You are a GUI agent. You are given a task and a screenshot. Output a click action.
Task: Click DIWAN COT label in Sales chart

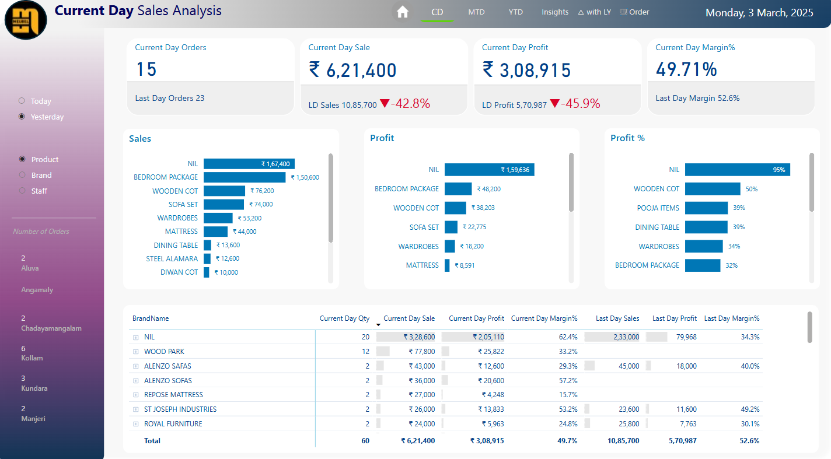[179, 272]
